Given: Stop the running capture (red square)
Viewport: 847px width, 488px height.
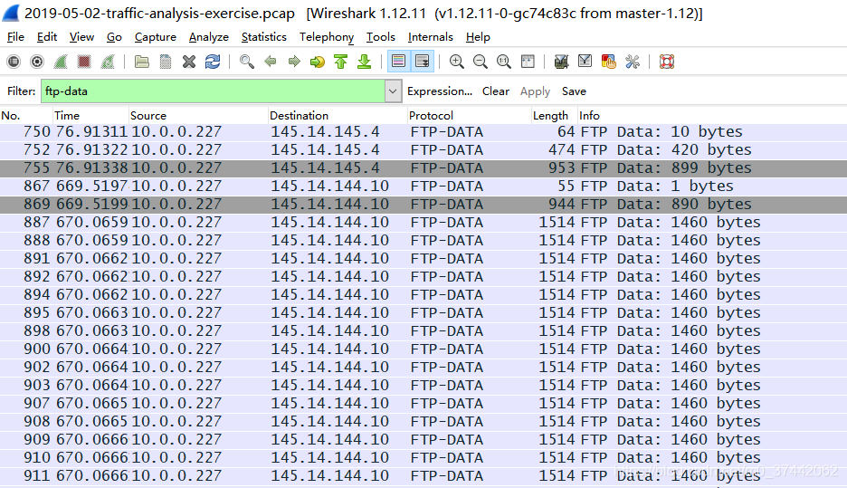Looking at the screenshot, I should tap(84, 62).
